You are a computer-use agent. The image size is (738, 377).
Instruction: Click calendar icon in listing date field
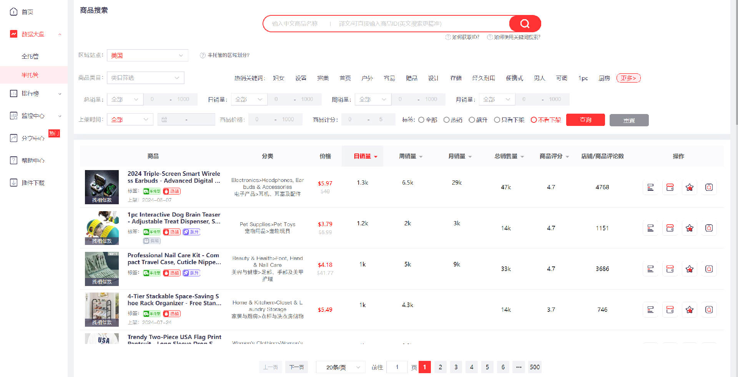tap(165, 119)
